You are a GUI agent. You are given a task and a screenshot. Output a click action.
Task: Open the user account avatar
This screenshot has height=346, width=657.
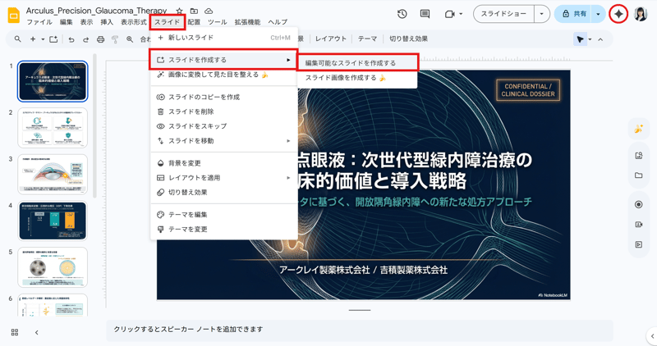(641, 14)
